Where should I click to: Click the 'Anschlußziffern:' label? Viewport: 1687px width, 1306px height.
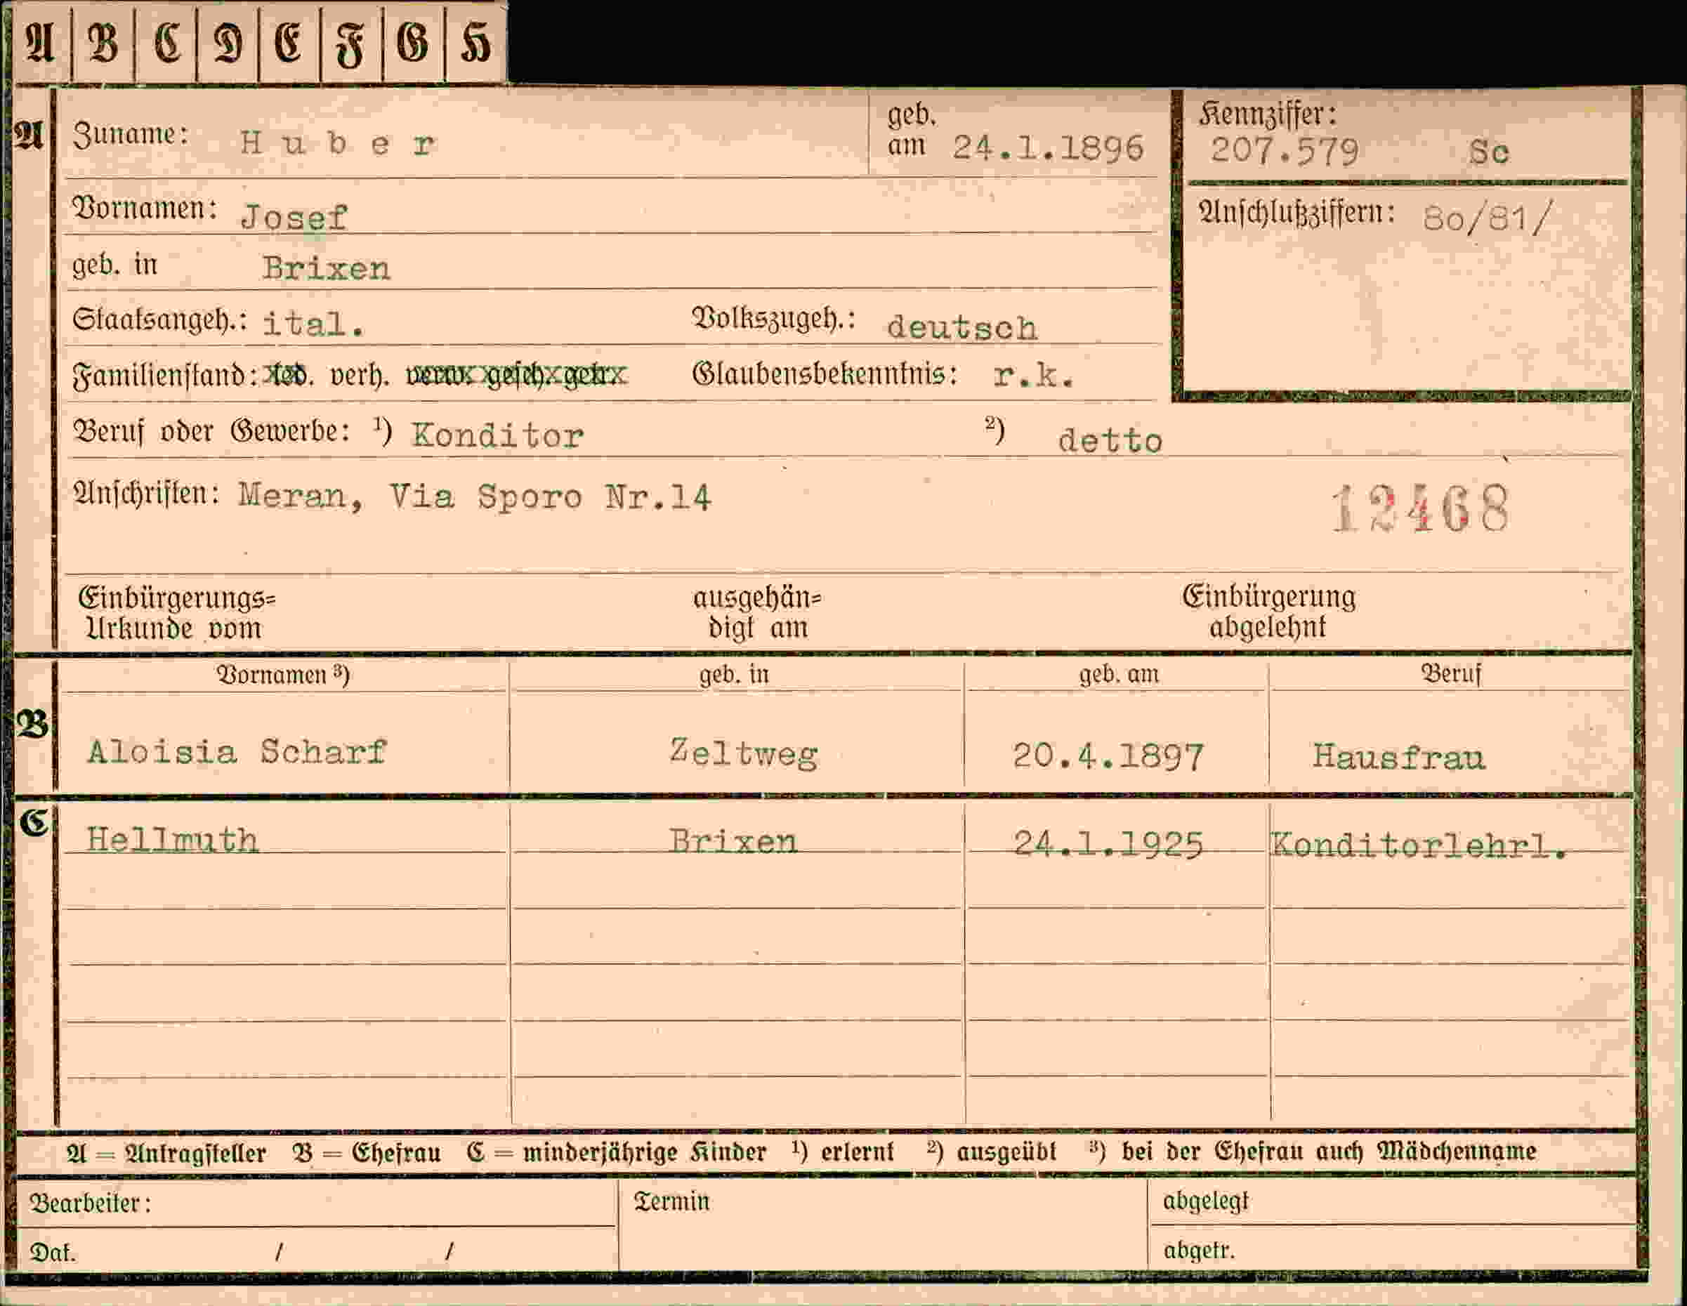[x=1297, y=212]
